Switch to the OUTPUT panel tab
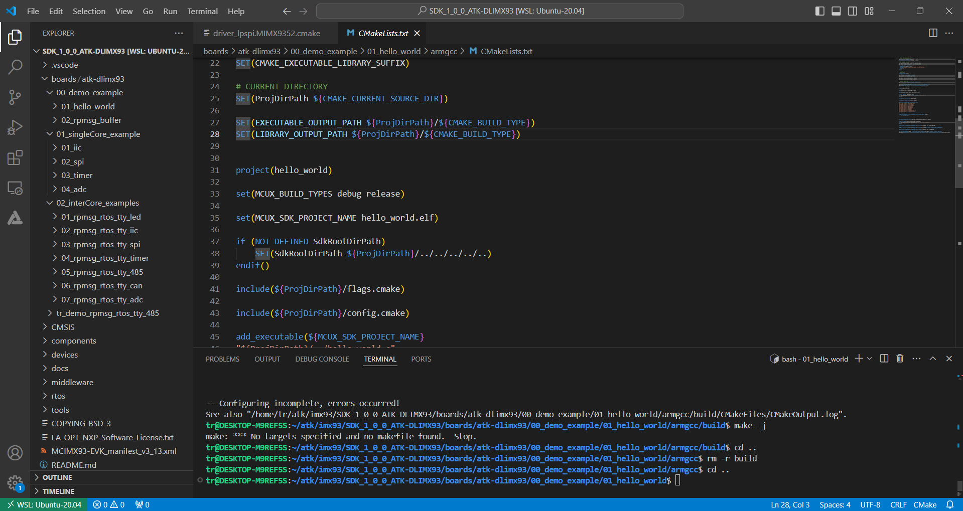Image resolution: width=963 pixels, height=511 pixels. pyautogui.click(x=267, y=359)
